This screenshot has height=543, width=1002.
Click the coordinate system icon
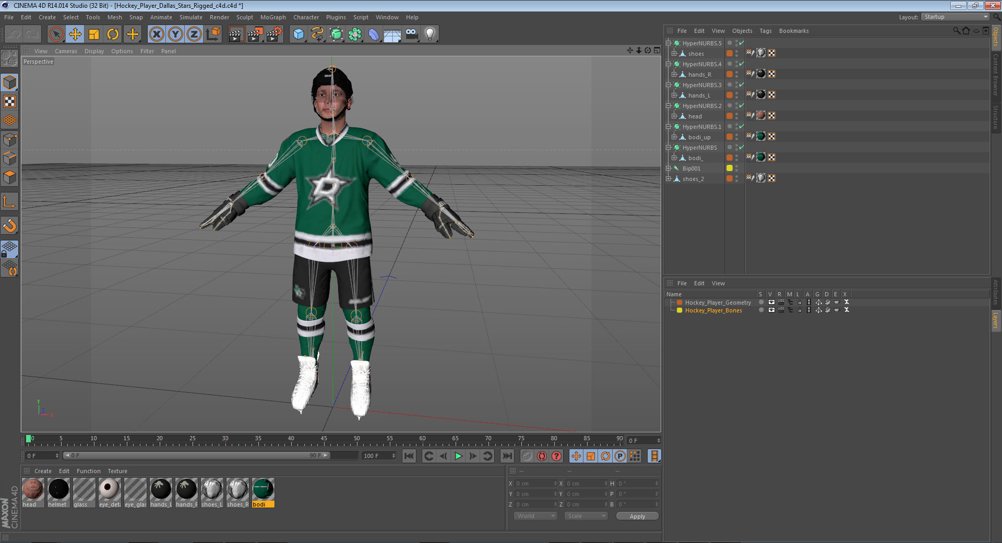(213, 34)
